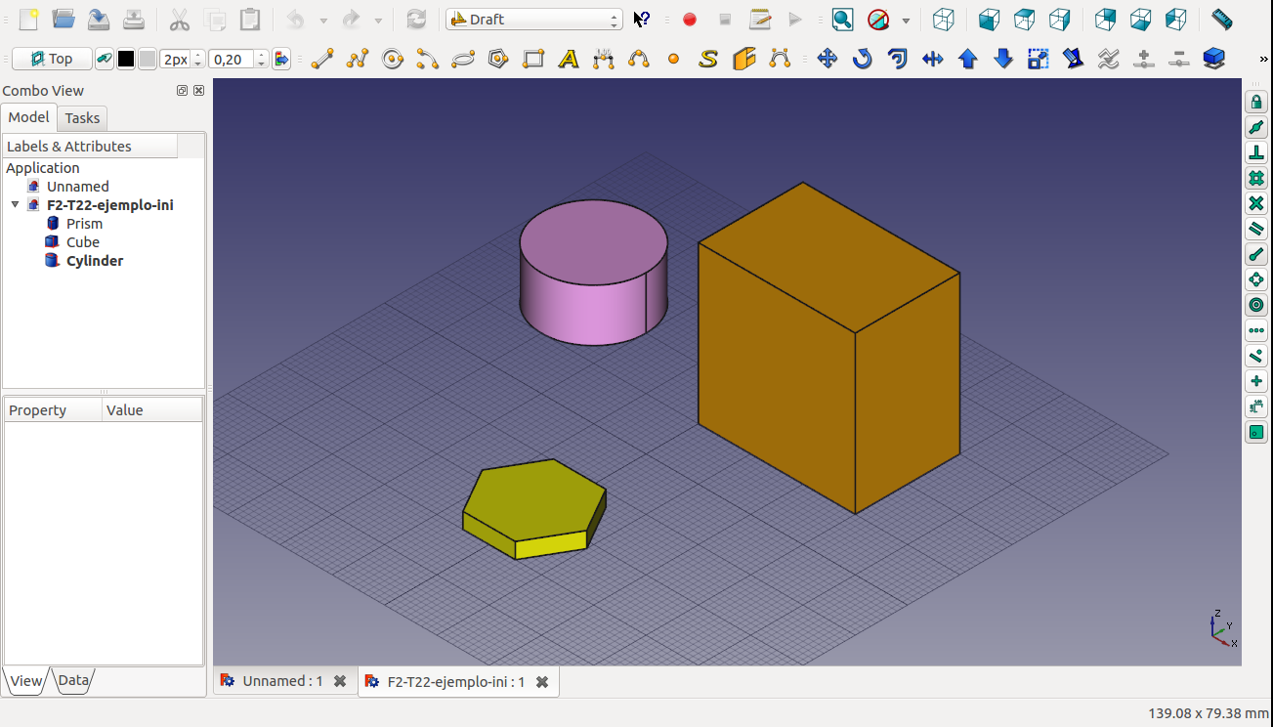Expand the toolbar overflow chevron
The width and height of the screenshot is (1273, 727).
click(x=1264, y=60)
